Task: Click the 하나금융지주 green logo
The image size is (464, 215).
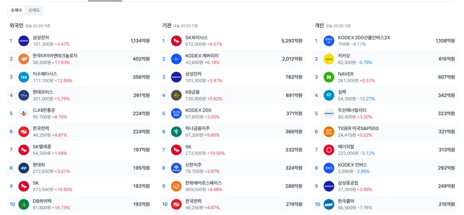Action: tap(176, 132)
